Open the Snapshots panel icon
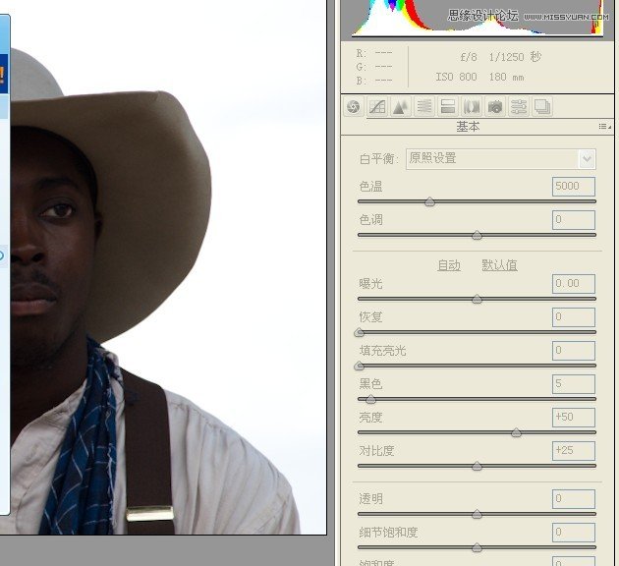619x566 pixels. 542,107
